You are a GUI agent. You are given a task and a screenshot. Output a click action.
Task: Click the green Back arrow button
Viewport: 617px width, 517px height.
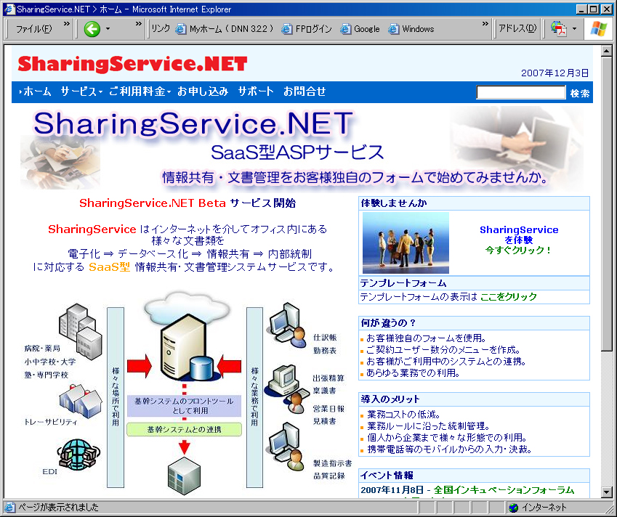[x=92, y=29]
